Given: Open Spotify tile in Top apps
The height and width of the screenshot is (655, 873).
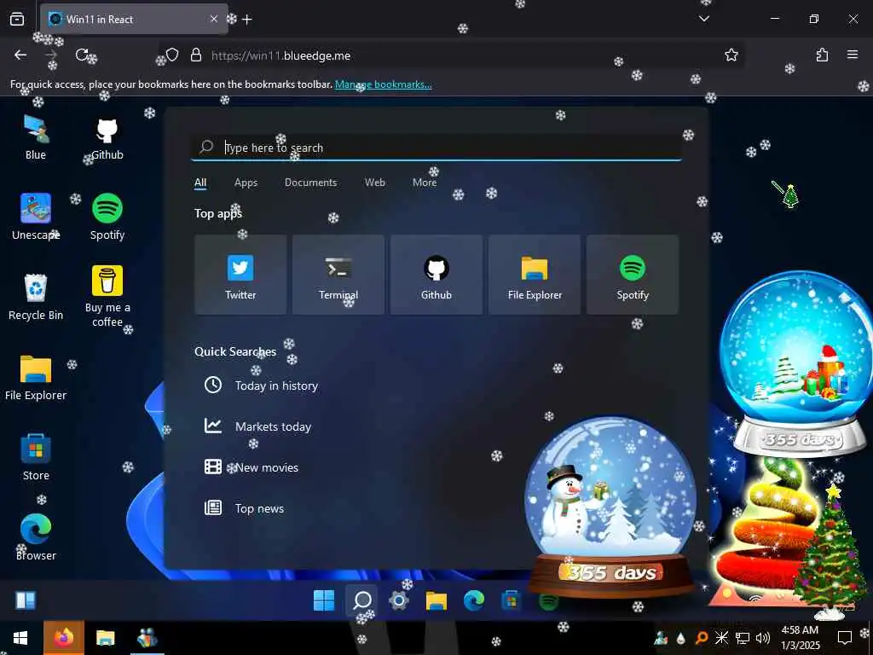Looking at the screenshot, I should pyautogui.click(x=633, y=275).
